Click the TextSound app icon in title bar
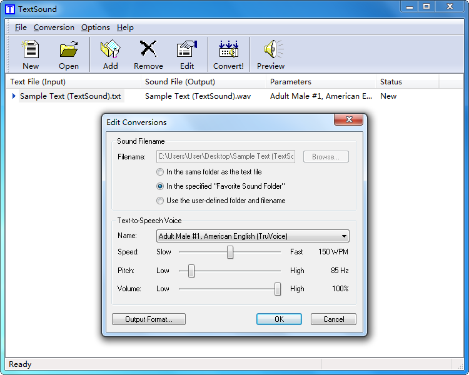Screen dimensions: 469x375 [10, 9]
